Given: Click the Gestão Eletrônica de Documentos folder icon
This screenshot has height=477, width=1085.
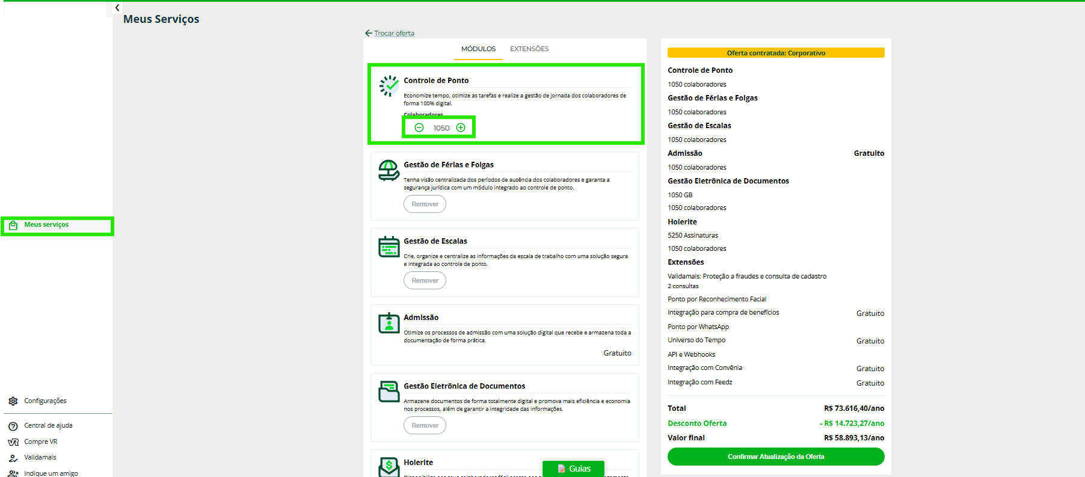Looking at the screenshot, I should (389, 392).
